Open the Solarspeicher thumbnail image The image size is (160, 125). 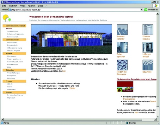coord(122,47)
